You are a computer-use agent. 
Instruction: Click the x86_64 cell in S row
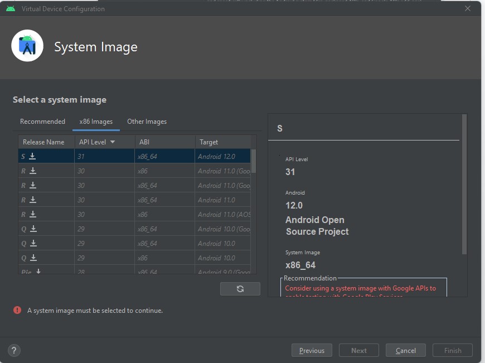pos(165,157)
